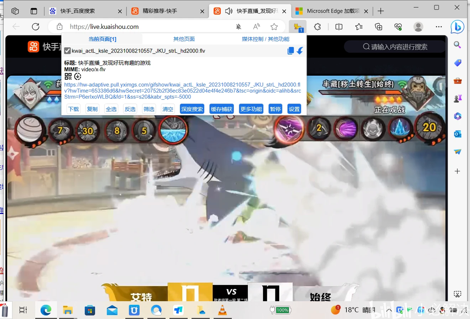Open Microsoft Store from the taskbar
The width and height of the screenshot is (470, 319).
(90, 310)
